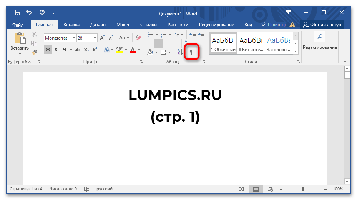The width and height of the screenshot is (357, 200).
Task: Sort text alphabetically
Action: click(x=179, y=52)
